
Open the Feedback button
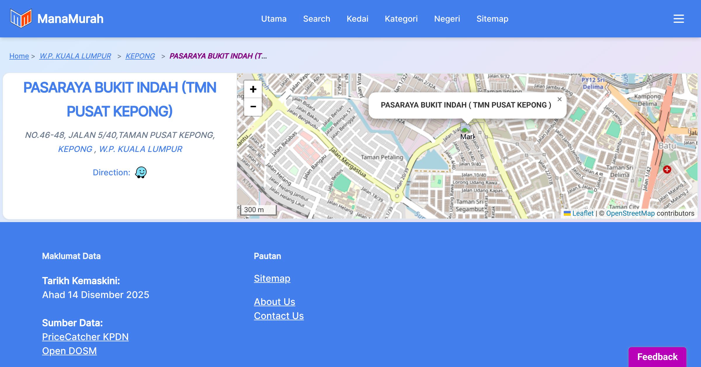coord(657,357)
